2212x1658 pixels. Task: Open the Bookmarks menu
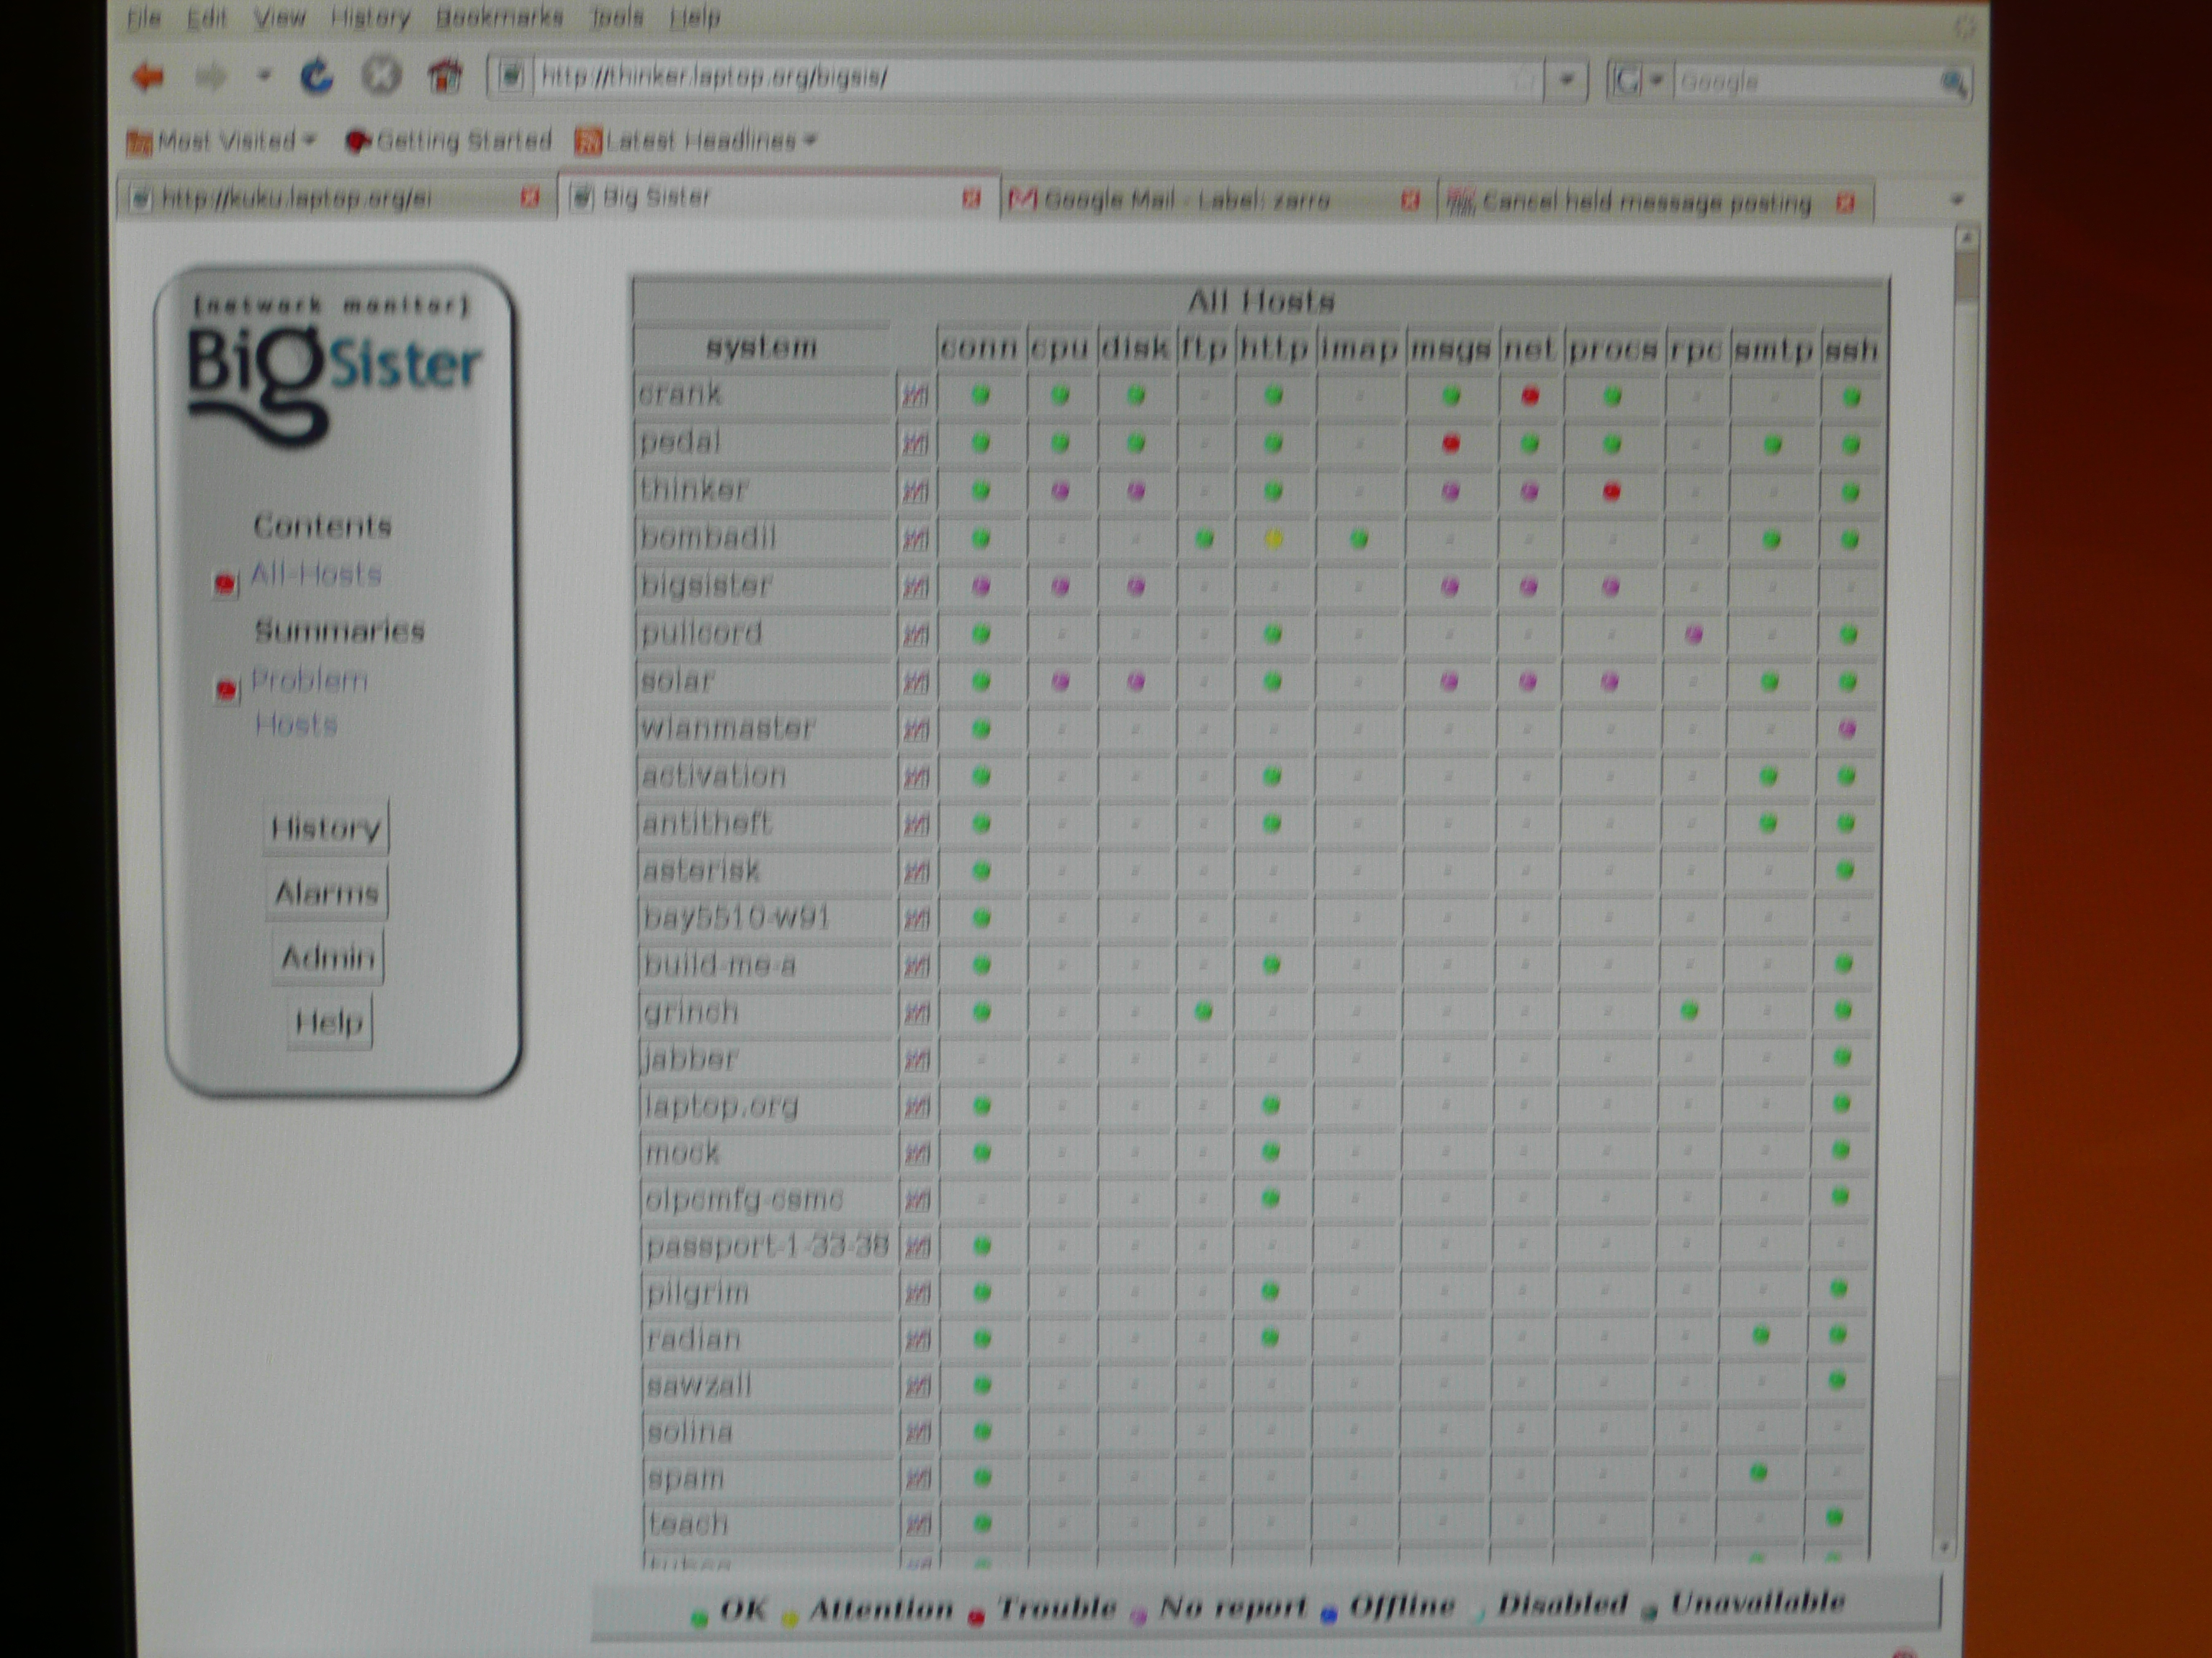[499, 17]
